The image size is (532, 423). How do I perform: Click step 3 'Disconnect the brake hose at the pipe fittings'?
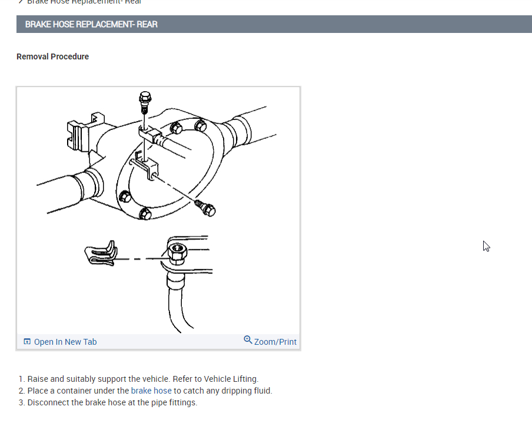112,402
